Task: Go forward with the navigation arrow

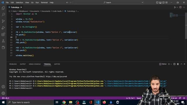Action: [70, 3]
